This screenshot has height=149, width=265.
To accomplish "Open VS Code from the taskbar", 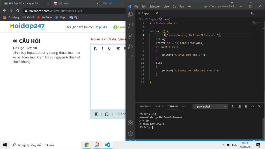I will point(107,145).
